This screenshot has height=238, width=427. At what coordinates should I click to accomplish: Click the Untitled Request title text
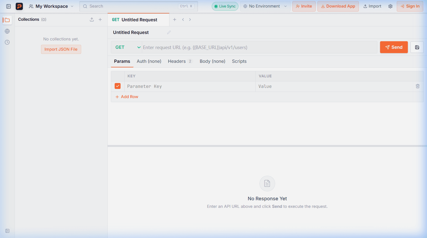pyautogui.click(x=131, y=32)
